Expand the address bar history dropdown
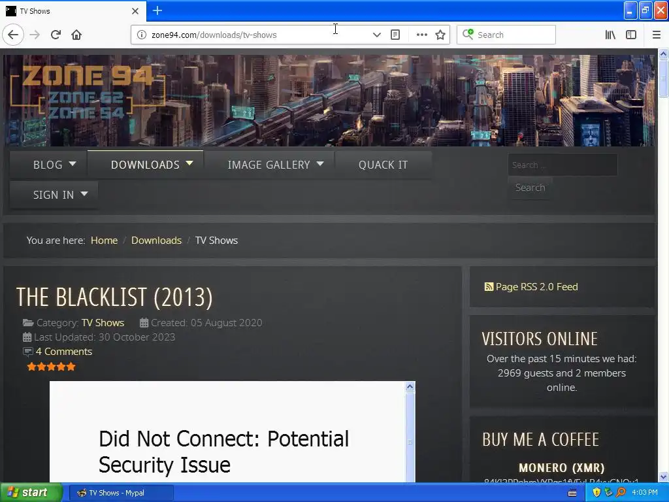This screenshot has width=669, height=502. click(x=376, y=35)
